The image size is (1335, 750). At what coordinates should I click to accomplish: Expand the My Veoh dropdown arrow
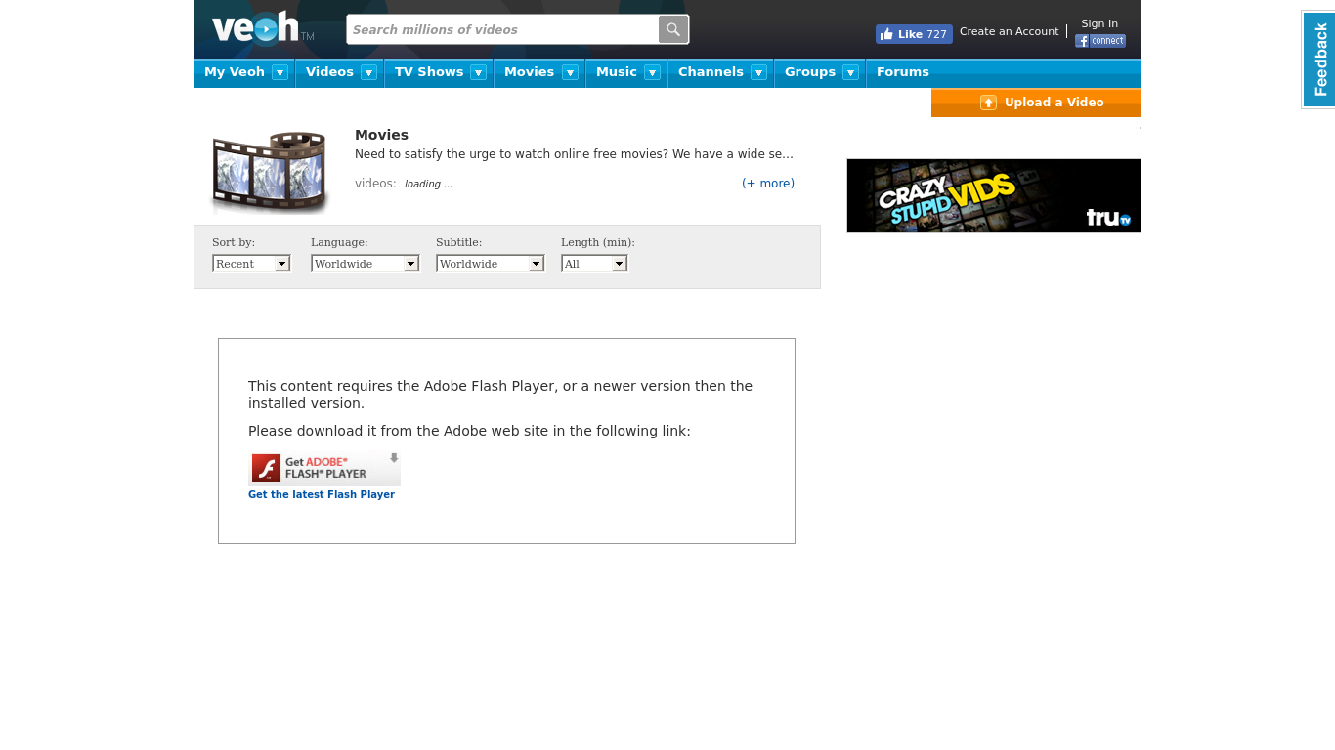pyautogui.click(x=280, y=72)
